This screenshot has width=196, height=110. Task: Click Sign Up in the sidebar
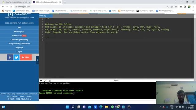tap(19, 48)
